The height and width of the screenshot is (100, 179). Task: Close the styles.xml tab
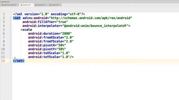[x=46, y=5]
